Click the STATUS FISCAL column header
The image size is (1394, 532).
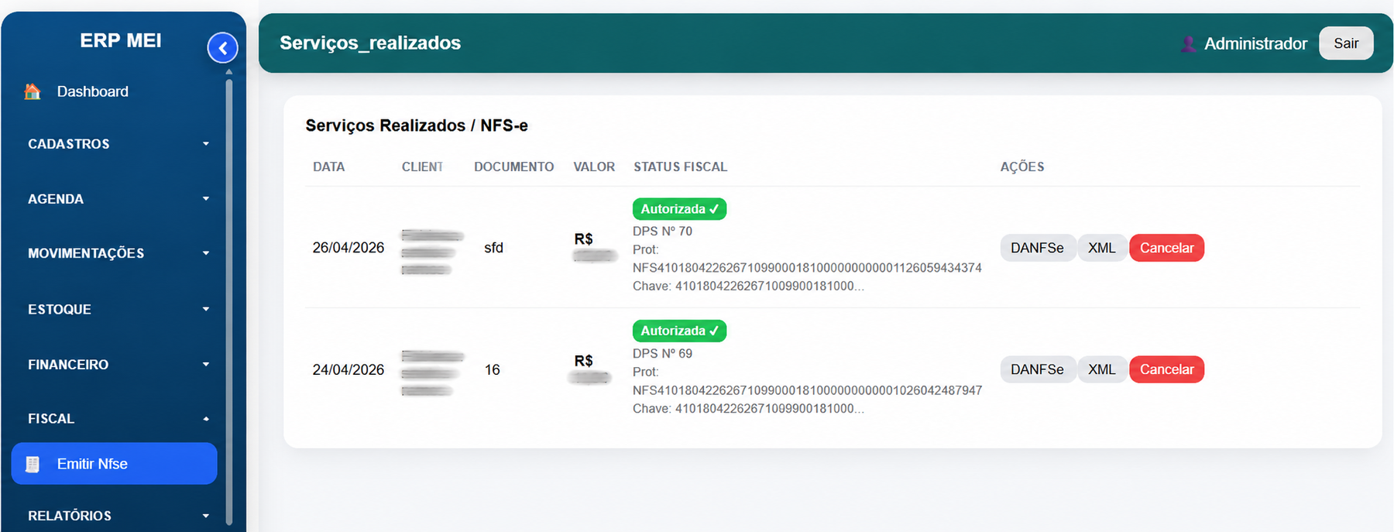coord(681,166)
